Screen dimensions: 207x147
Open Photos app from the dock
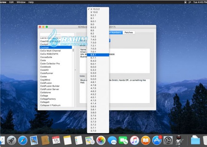(x=101, y=140)
